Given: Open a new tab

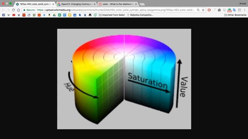Looking at the screenshot, I should pyautogui.click(x=142, y=4).
